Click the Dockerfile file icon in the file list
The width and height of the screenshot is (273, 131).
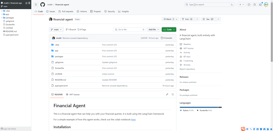click(52, 68)
